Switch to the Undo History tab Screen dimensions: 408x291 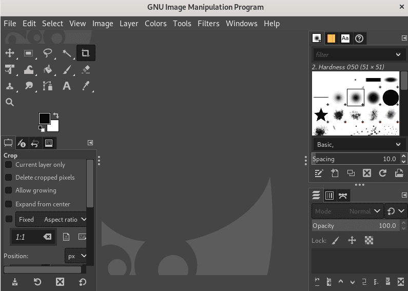click(x=35, y=143)
